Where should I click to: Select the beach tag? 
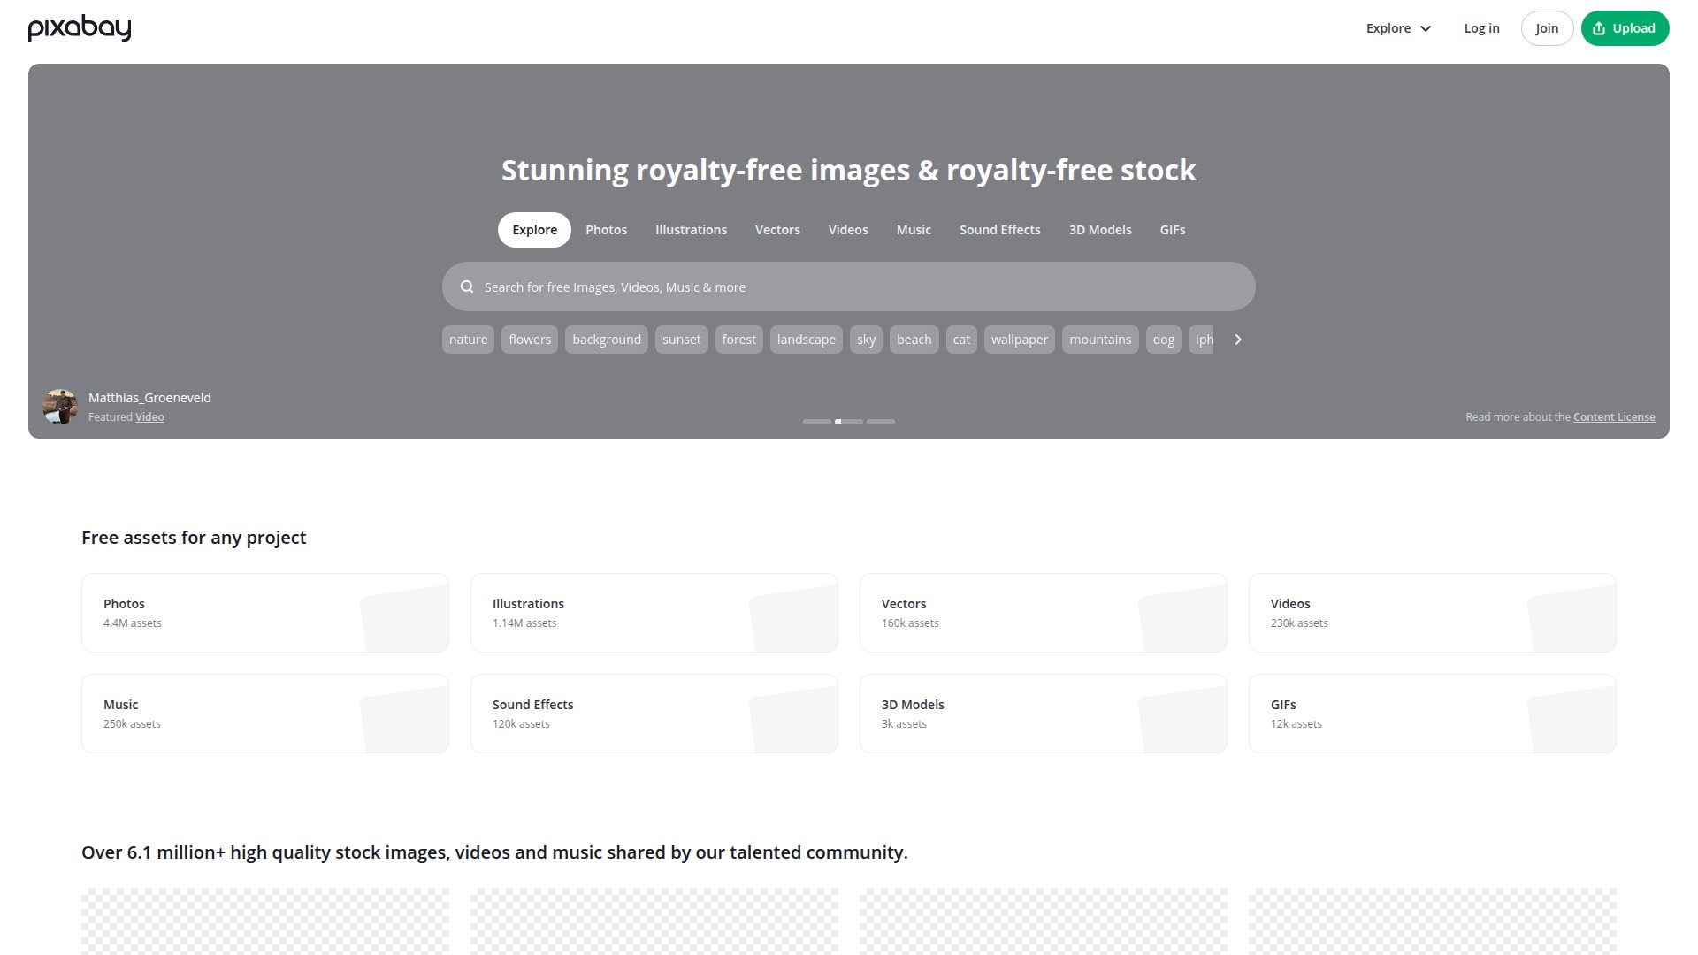914,340
